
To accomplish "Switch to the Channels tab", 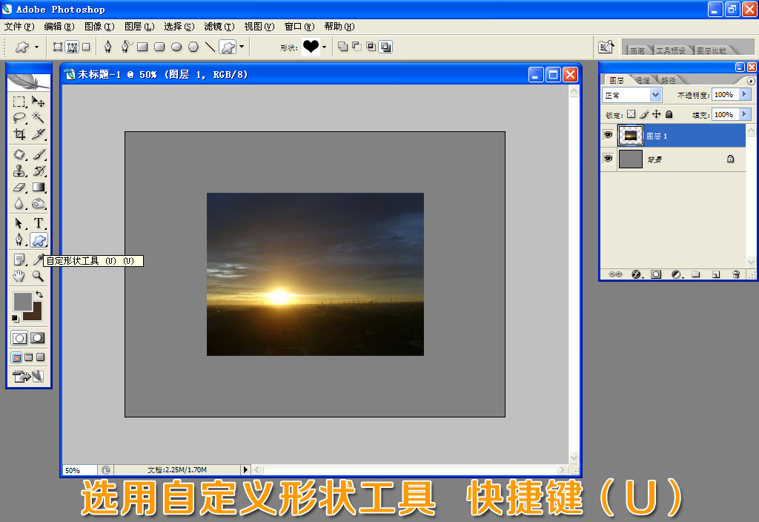I will coord(643,80).
